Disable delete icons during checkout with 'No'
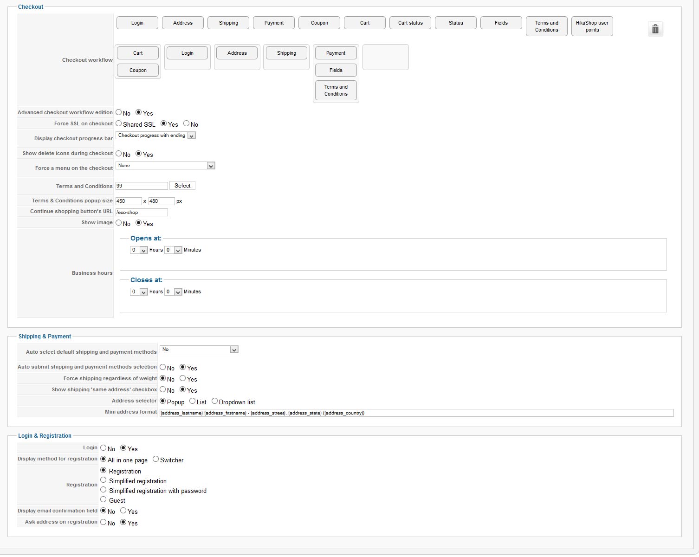The height and width of the screenshot is (557, 699). [119, 154]
